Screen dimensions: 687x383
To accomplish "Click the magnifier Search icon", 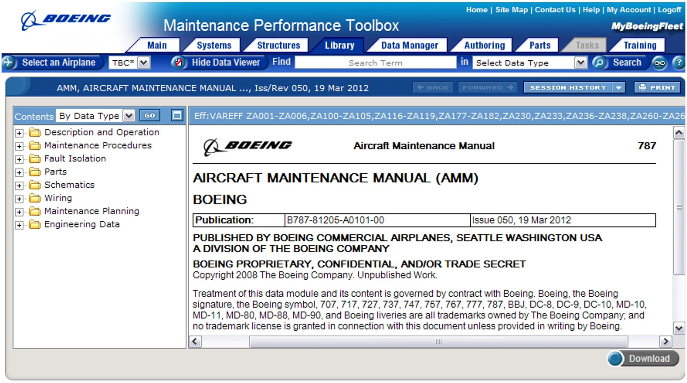I will [x=599, y=63].
